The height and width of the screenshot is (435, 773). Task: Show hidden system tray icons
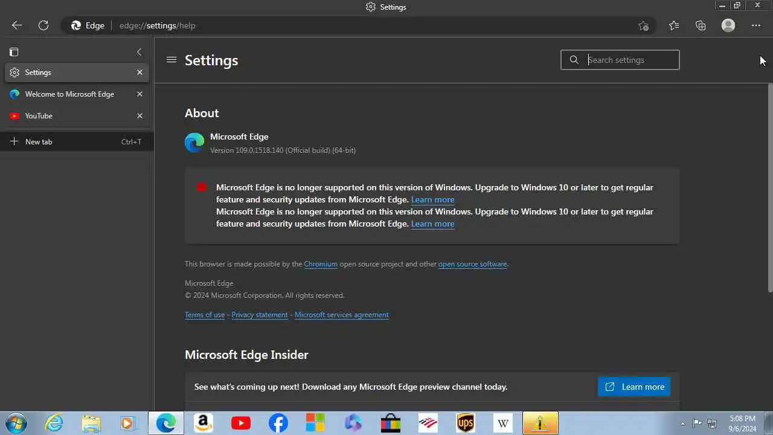click(x=683, y=424)
